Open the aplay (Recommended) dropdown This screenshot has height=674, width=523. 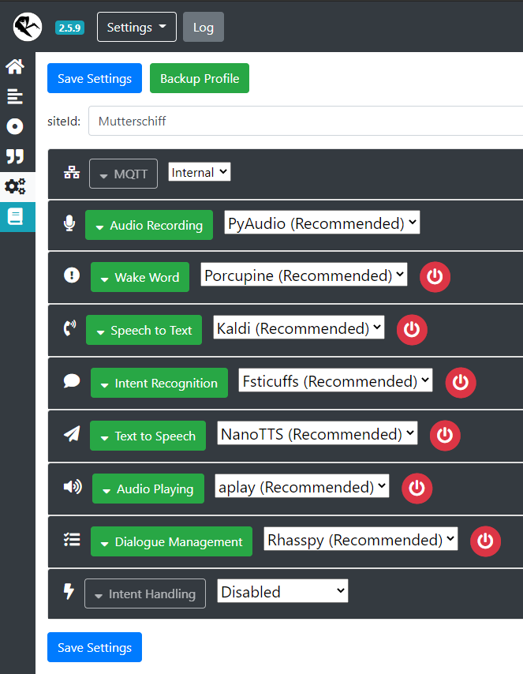click(302, 485)
